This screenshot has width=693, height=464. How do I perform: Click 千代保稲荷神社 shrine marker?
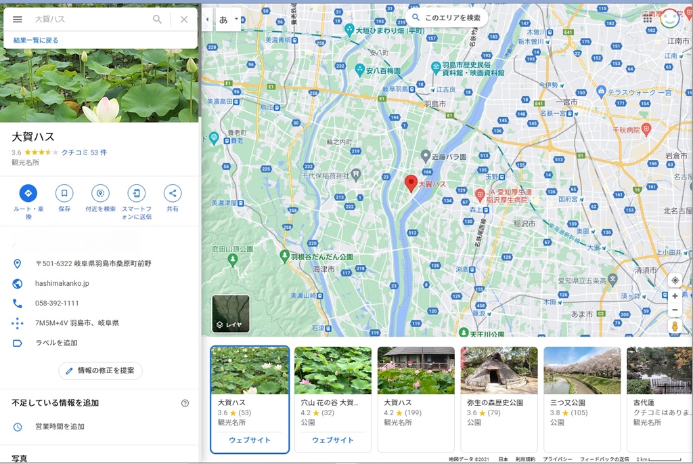click(356, 175)
